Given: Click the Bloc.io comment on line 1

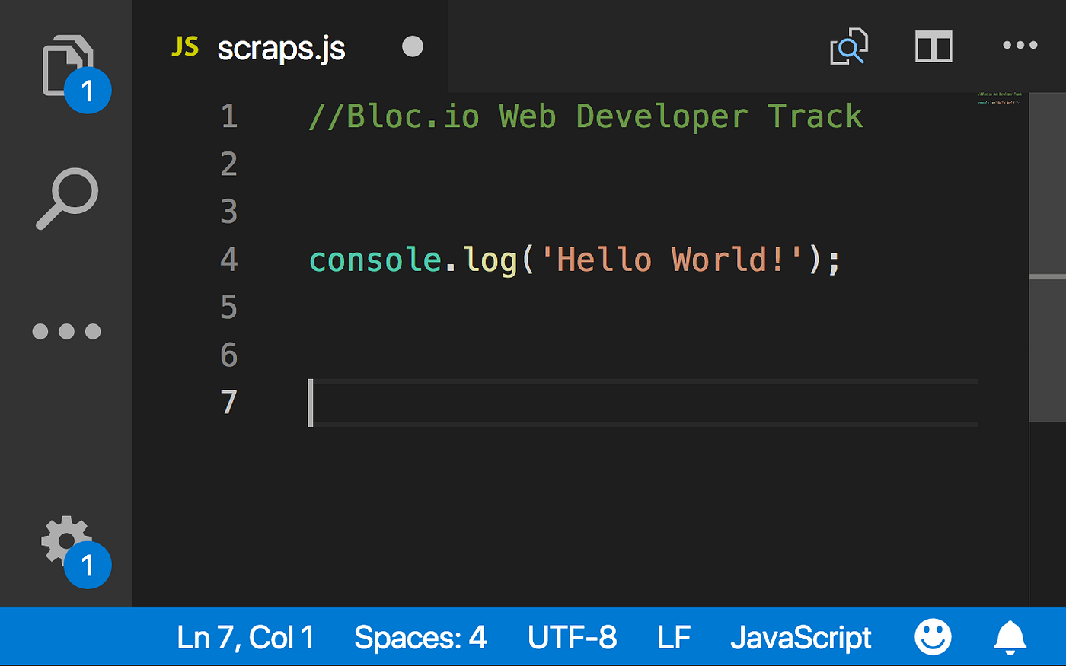Looking at the screenshot, I should [586, 116].
